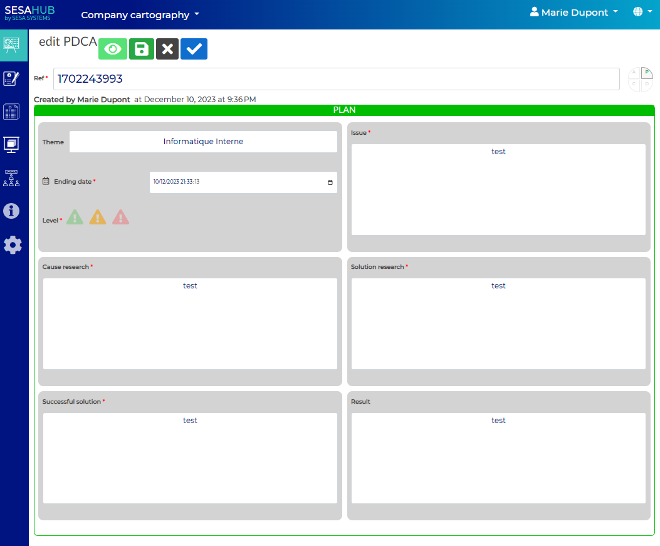The width and height of the screenshot is (660, 546).
Task: Click the green eye preview button
Action: (113, 49)
